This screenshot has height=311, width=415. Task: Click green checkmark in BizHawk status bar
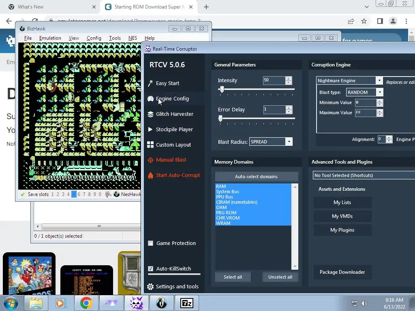click(x=23, y=194)
